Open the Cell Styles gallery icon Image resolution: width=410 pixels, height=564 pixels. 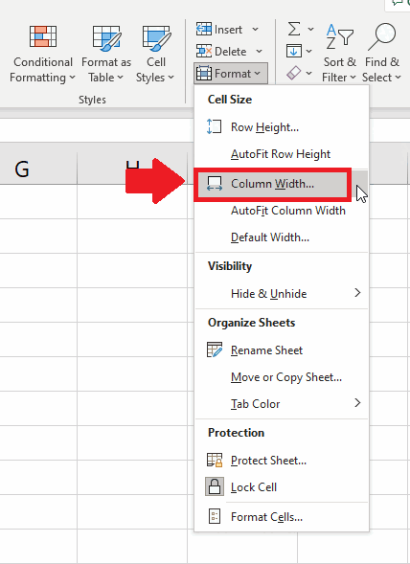coord(156,37)
